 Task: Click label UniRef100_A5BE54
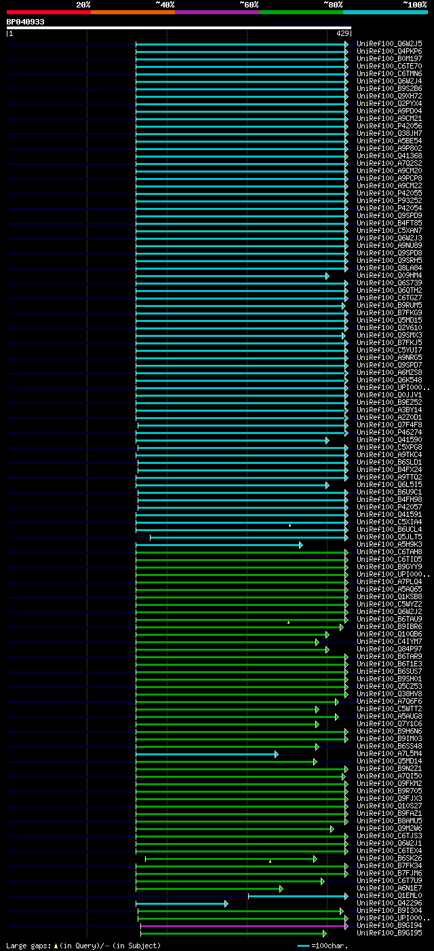tap(389, 141)
